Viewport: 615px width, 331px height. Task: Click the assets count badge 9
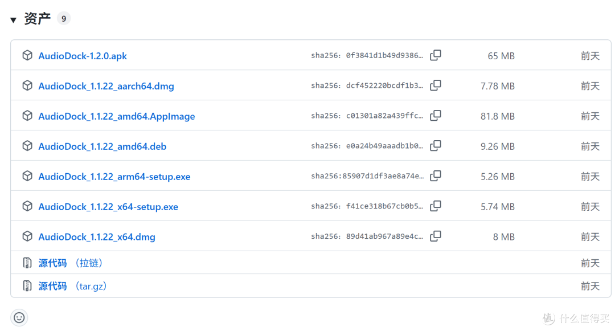coord(64,18)
